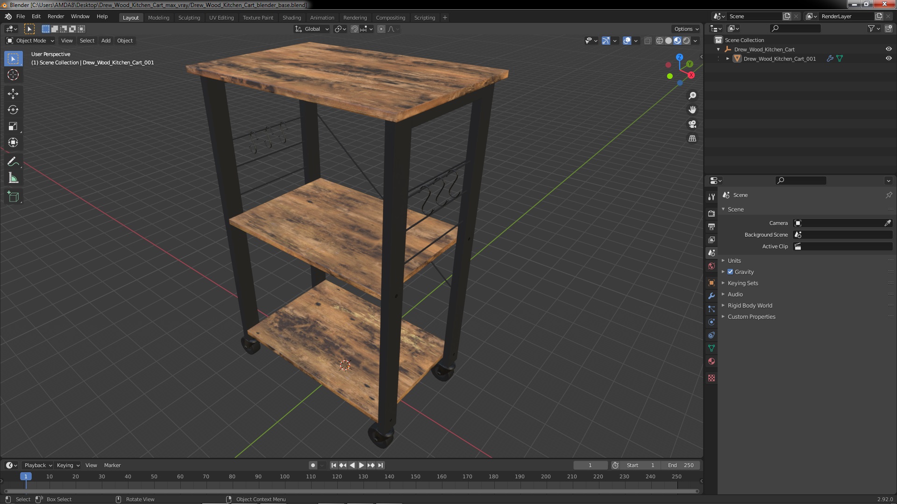Expand the Units section in Scene properties
The width and height of the screenshot is (897, 504).
pyautogui.click(x=734, y=260)
